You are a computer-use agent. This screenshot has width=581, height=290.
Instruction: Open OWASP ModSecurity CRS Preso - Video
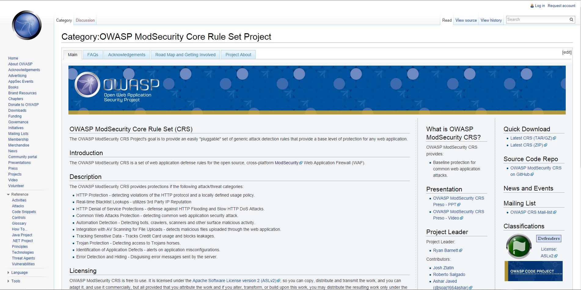459,215
